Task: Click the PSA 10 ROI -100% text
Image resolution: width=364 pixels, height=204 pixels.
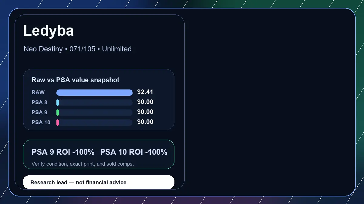Action: pos(134,152)
